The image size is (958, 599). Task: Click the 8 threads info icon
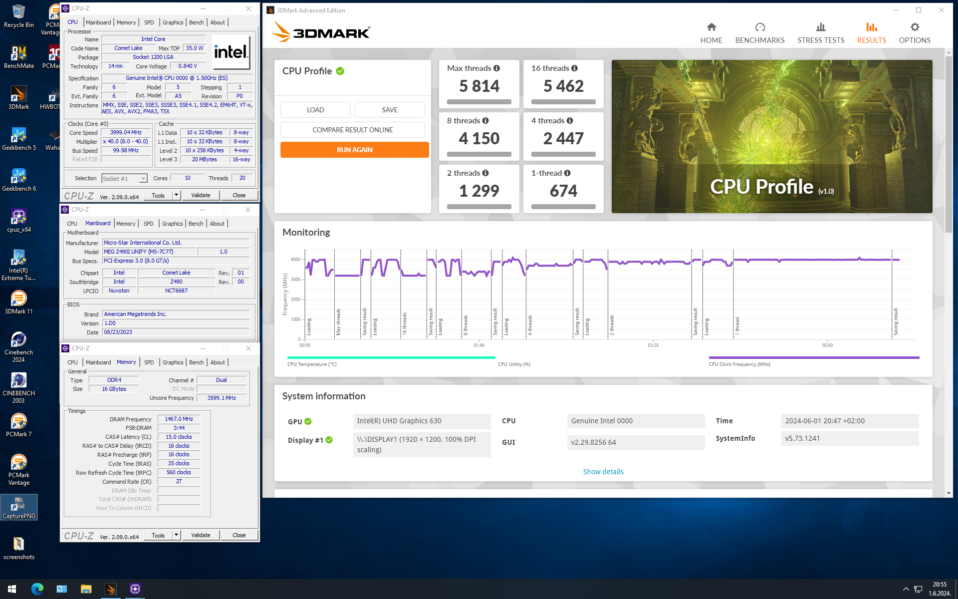pyautogui.click(x=485, y=121)
